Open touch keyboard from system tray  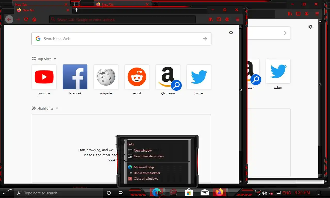[278, 193]
